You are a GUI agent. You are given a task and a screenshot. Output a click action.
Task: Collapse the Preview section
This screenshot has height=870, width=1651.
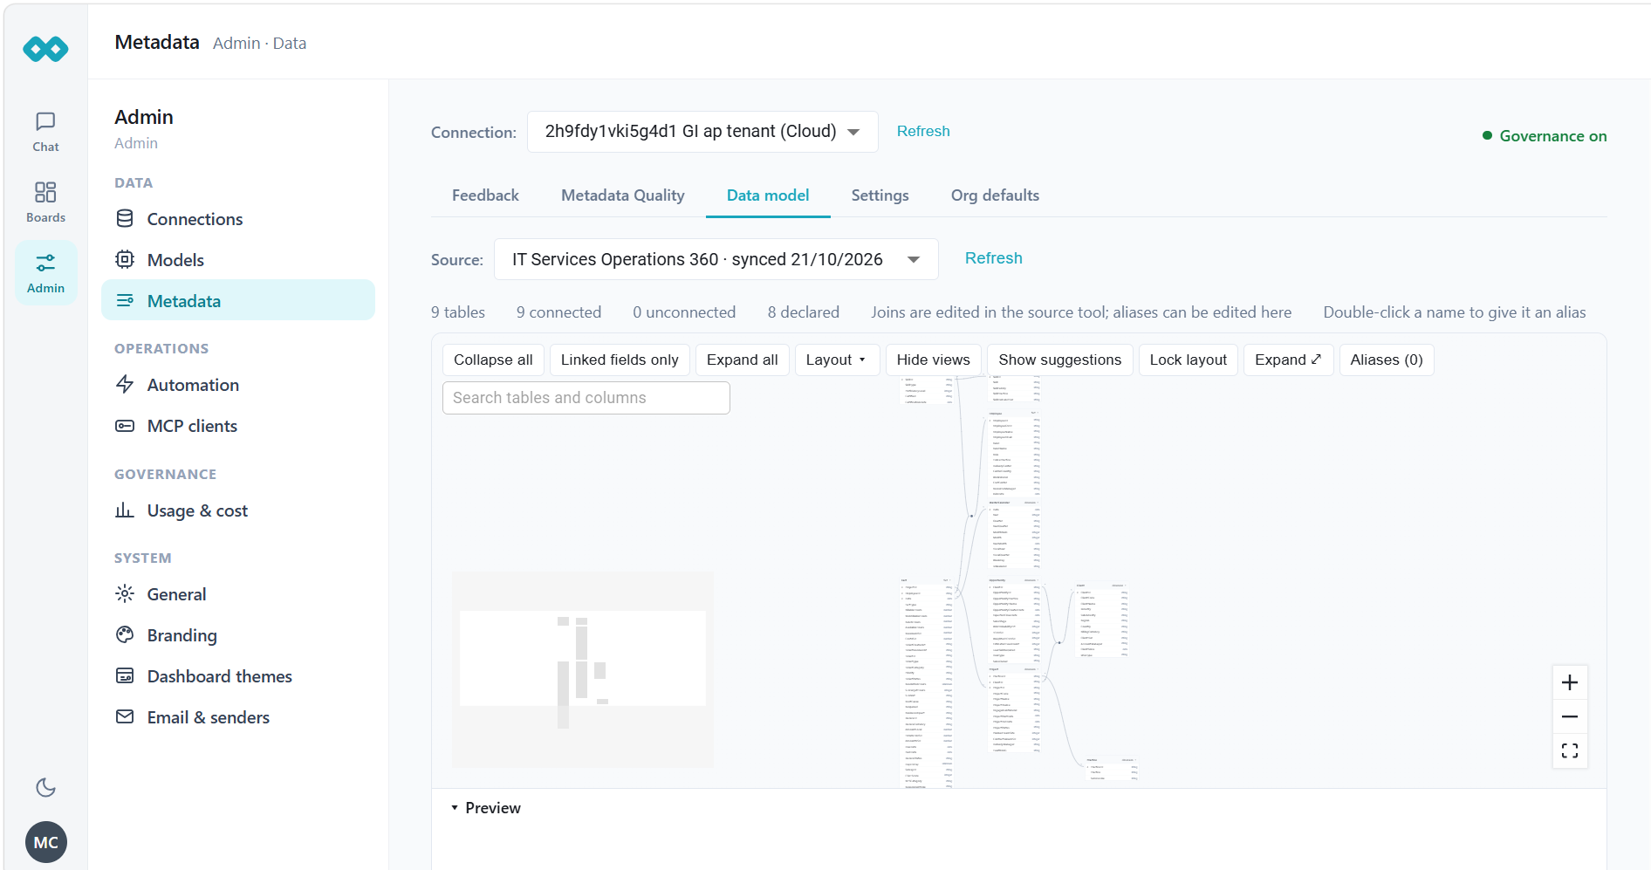pyautogui.click(x=486, y=808)
